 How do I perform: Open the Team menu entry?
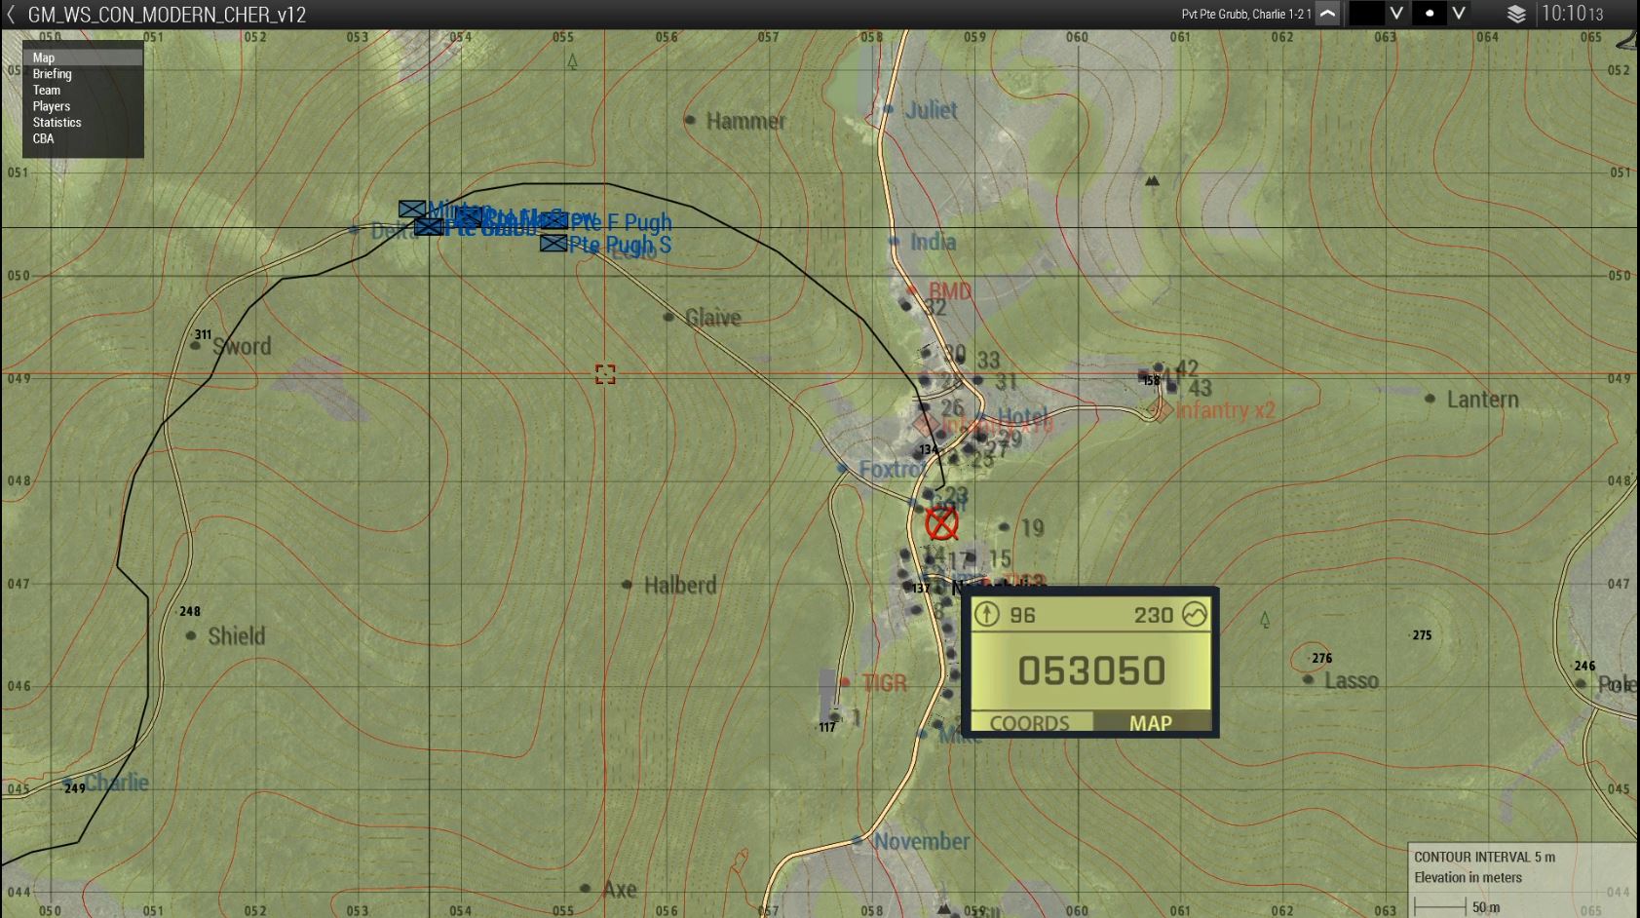[x=47, y=90]
